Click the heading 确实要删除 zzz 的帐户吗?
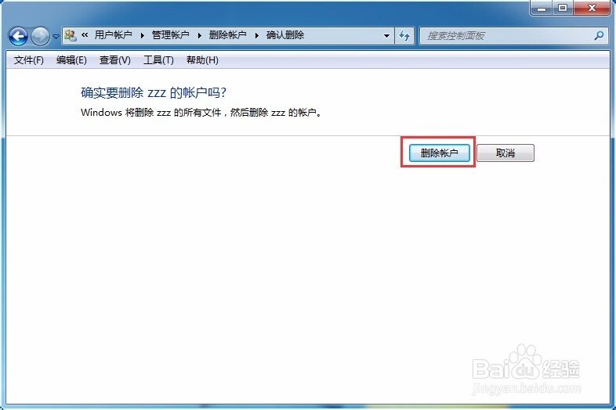This screenshot has width=616, height=410. tap(154, 93)
